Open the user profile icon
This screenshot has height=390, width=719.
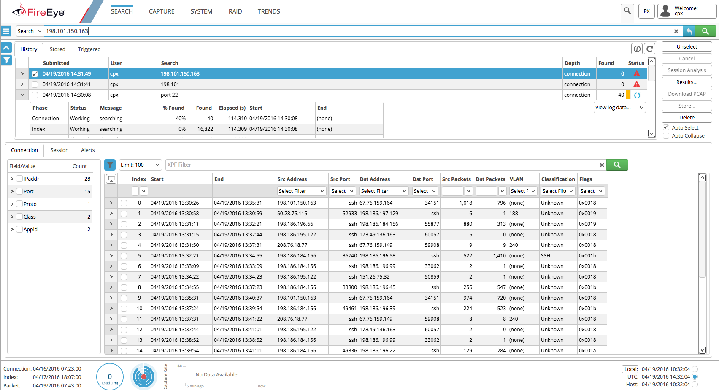(665, 11)
